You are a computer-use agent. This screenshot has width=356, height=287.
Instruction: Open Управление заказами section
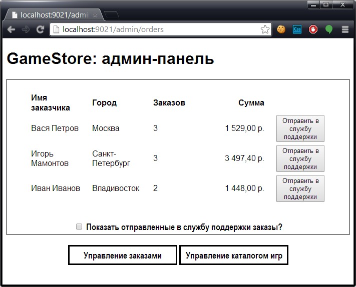click(123, 255)
